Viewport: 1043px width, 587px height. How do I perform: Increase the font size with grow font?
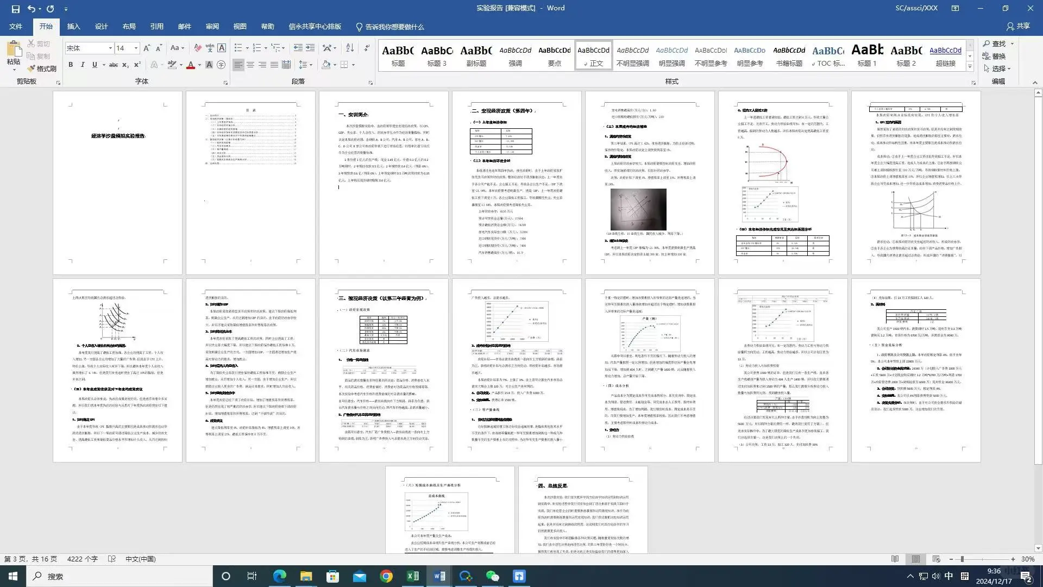147,48
